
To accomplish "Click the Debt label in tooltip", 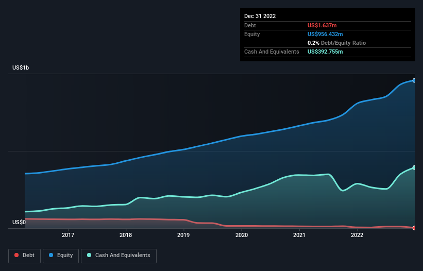I will pyautogui.click(x=250, y=25).
